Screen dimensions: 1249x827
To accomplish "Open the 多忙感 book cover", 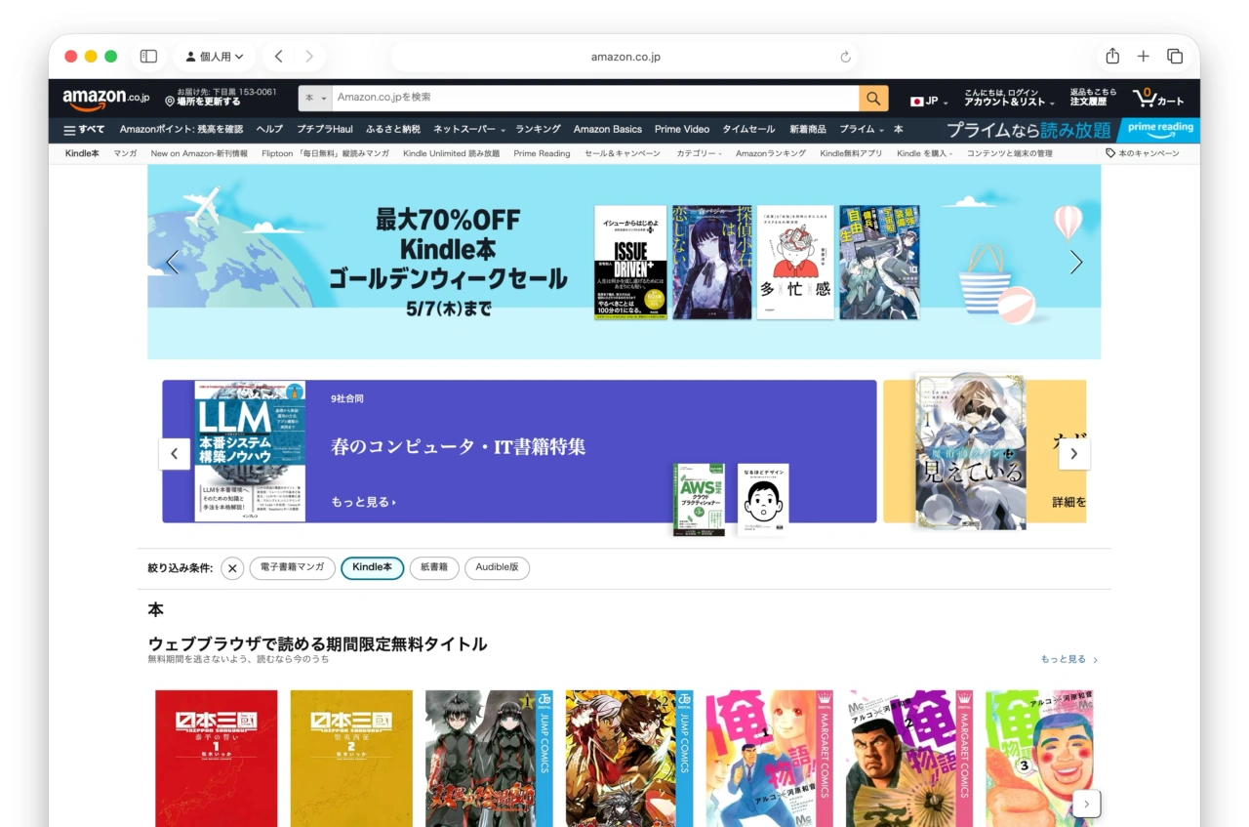I will pyautogui.click(x=795, y=262).
